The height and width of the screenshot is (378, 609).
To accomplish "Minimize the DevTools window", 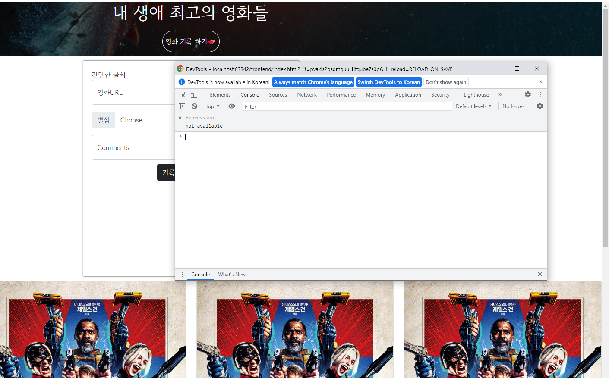I will (497, 69).
